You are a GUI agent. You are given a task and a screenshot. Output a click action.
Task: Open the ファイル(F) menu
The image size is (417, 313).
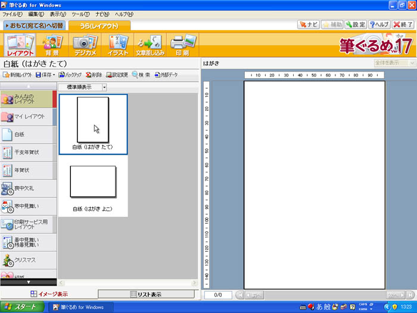tap(13, 14)
